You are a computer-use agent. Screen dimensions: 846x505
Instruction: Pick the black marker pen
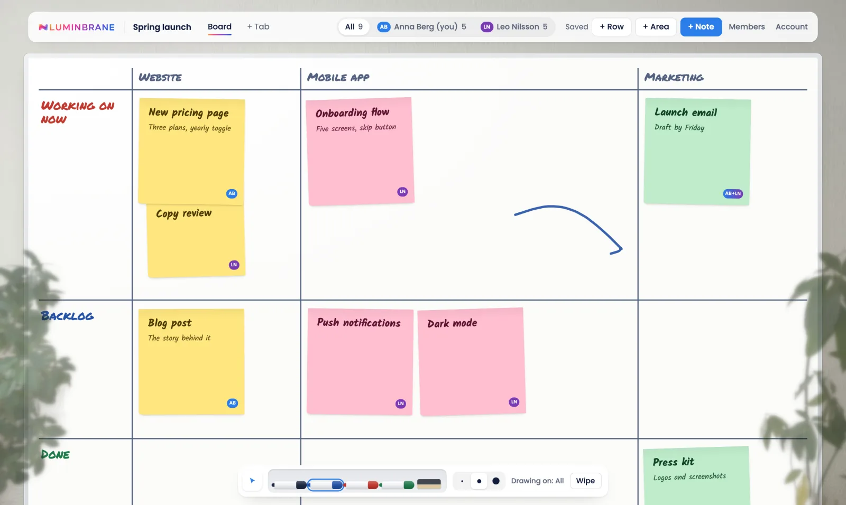tap(289, 485)
